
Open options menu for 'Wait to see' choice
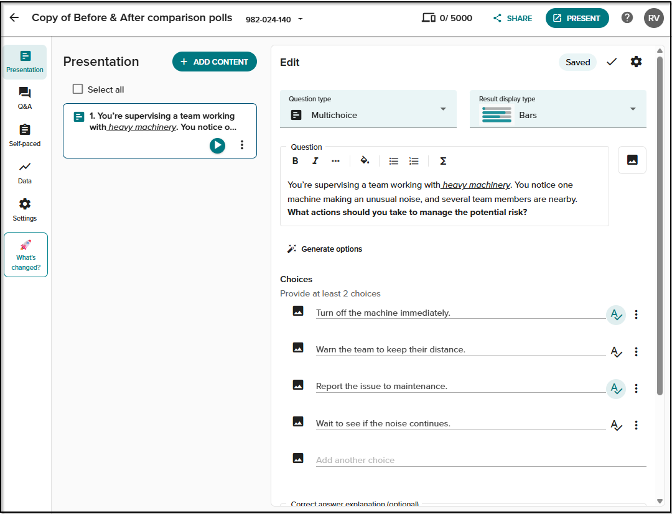click(x=636, y=425)
